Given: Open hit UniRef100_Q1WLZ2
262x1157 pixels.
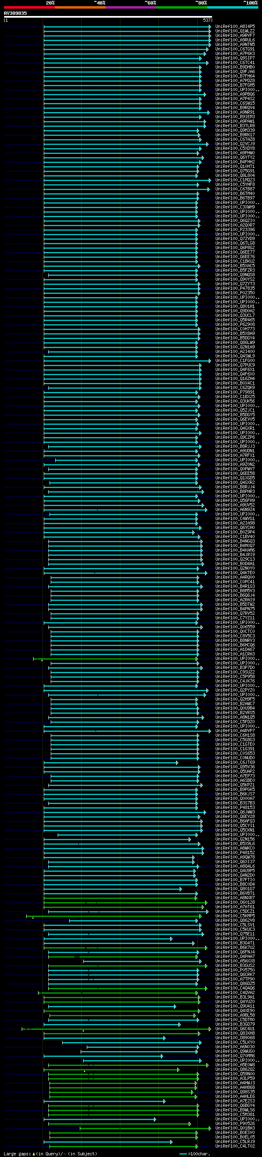Looking at the screenshot, I should [235, 31].
